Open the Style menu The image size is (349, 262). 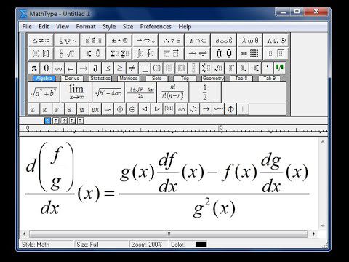coord(109,26)
